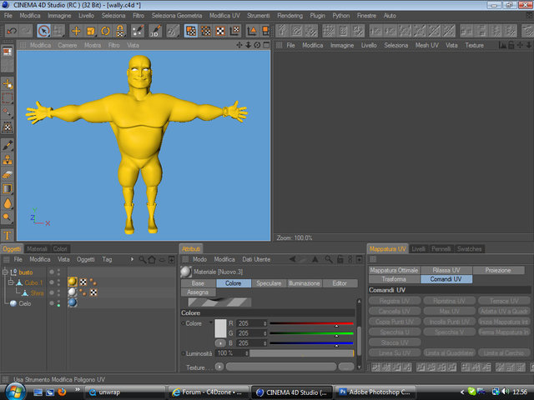Select the Move tool in top toolbar
This screenshot has width=534, height=400.
tap(75, 31)
